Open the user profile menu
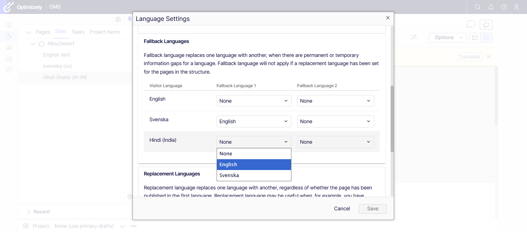 tap(516, 7)
